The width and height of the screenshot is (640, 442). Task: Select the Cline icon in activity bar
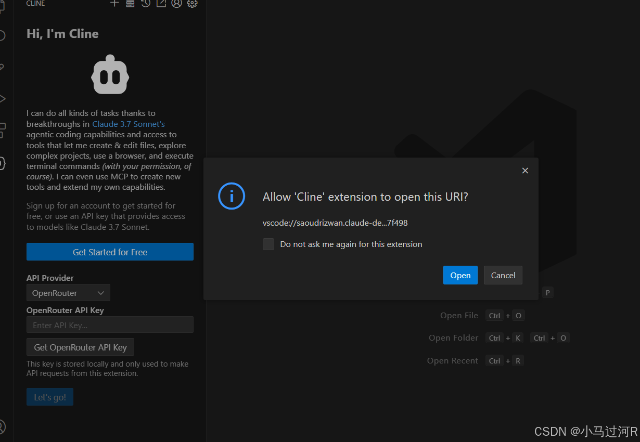[x=2, y=163]
